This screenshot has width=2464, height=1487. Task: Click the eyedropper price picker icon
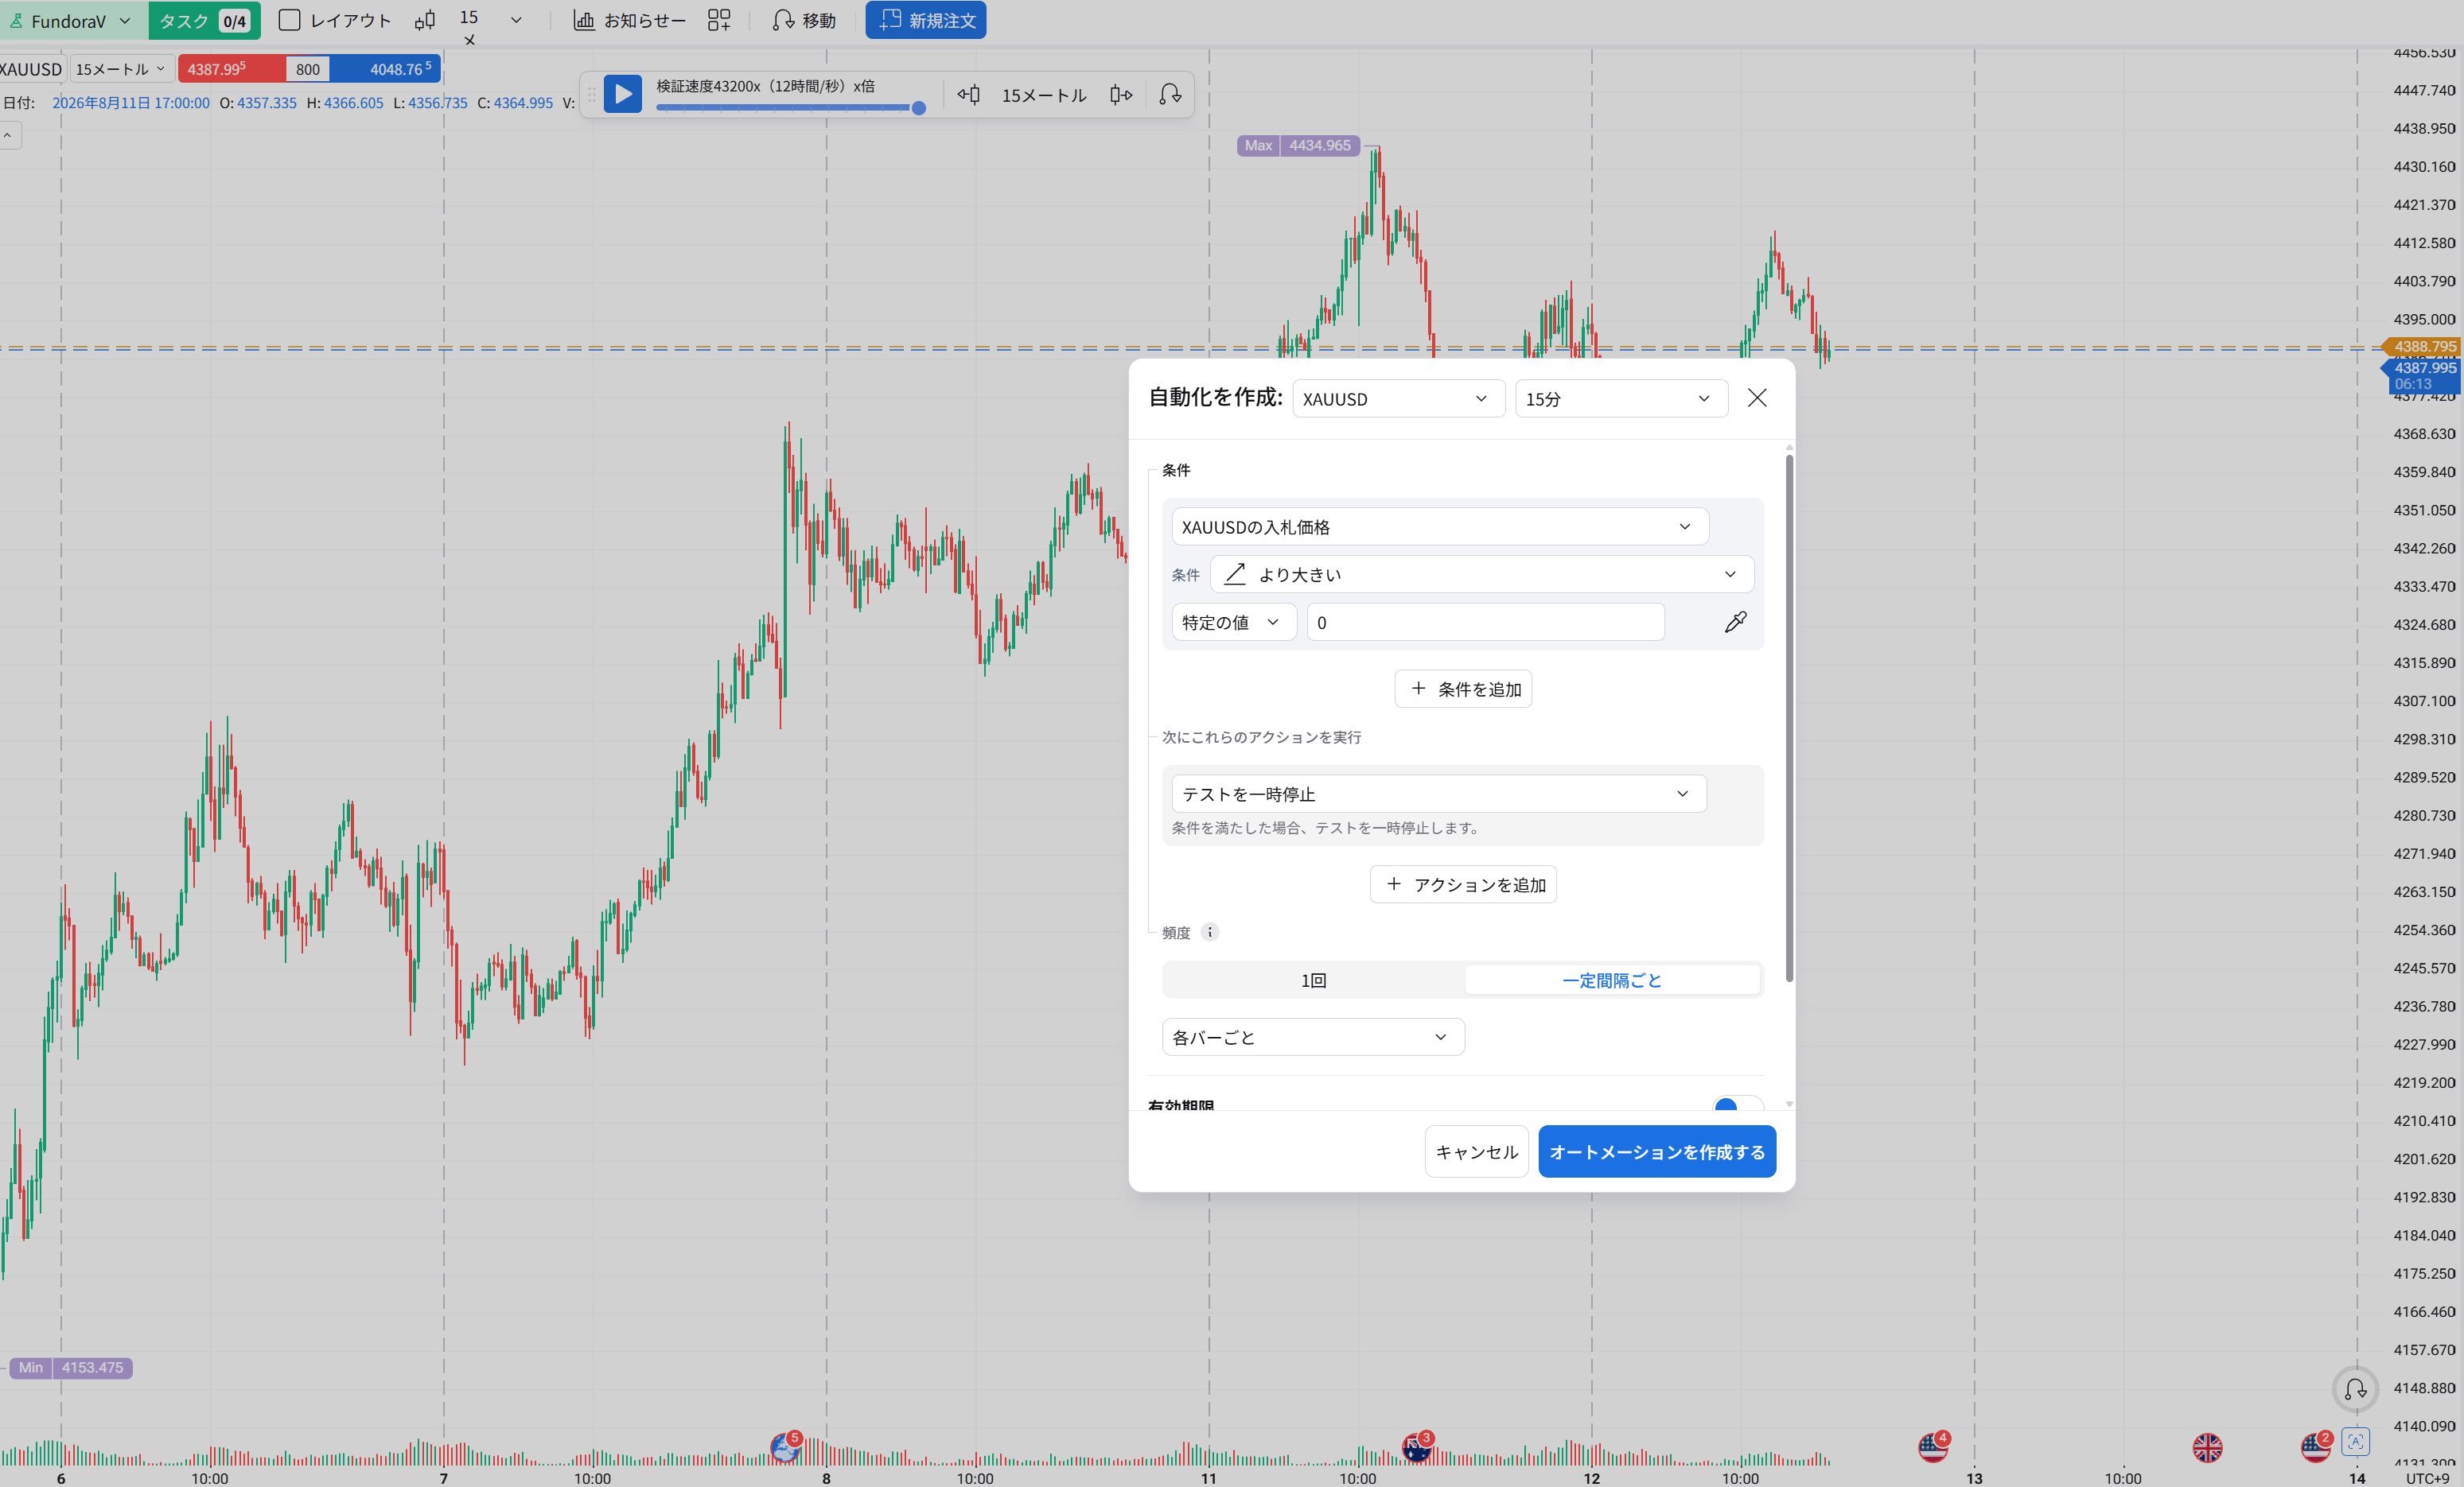click(1735, 622)
